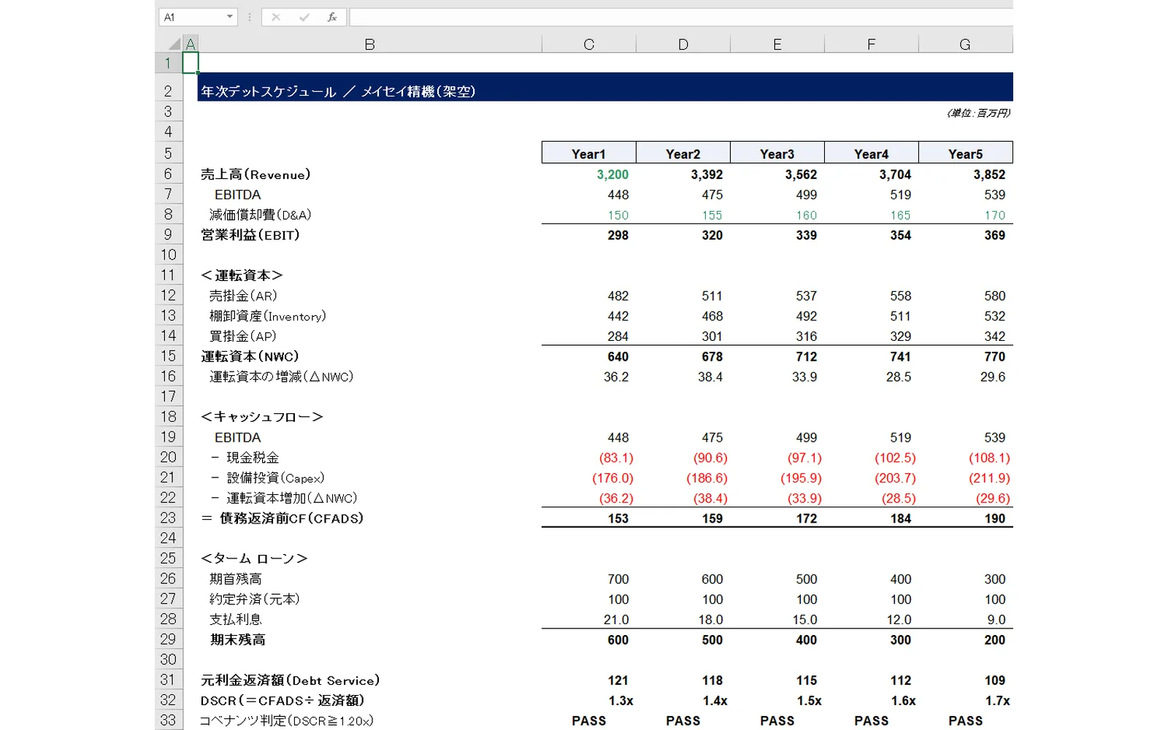Click the 営業利益(EBIT) label
This screenshot has width=1168, height=730.
250,235
